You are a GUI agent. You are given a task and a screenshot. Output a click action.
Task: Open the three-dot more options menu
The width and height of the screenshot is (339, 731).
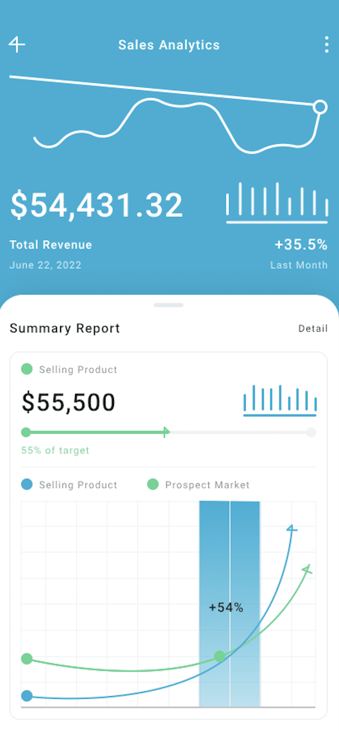[x=326, y=45]
